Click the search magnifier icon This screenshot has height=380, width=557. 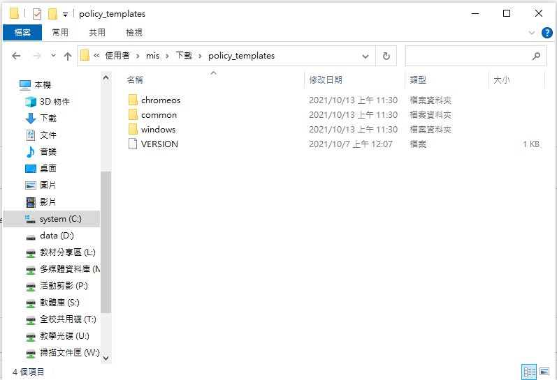pos(536,56)
